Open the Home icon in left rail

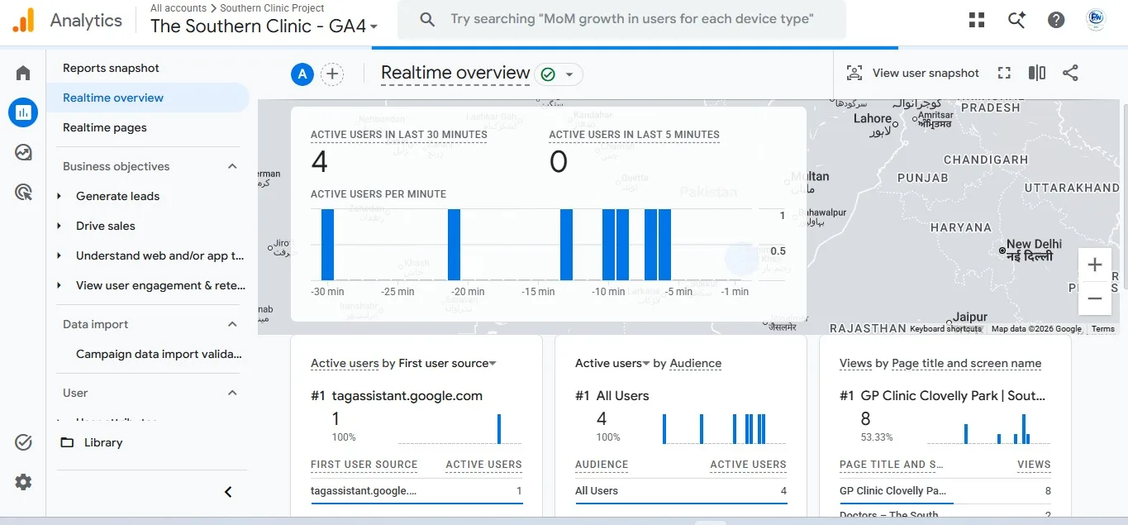pos(23,74)
